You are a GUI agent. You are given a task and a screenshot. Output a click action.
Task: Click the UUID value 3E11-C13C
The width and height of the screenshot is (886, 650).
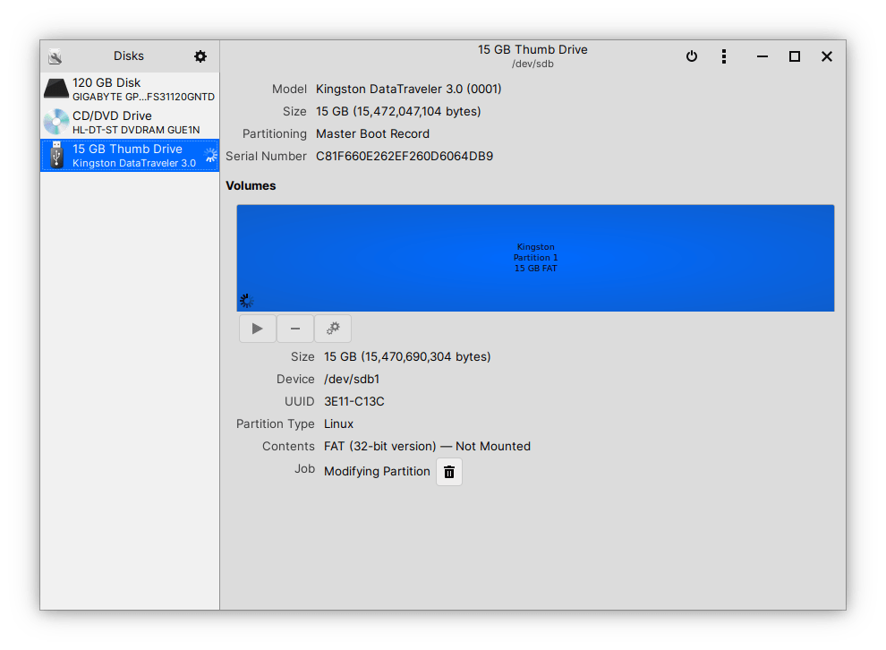coord(354,401)
